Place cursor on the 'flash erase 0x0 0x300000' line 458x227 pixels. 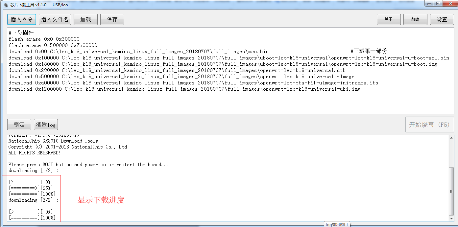point(44,39)
